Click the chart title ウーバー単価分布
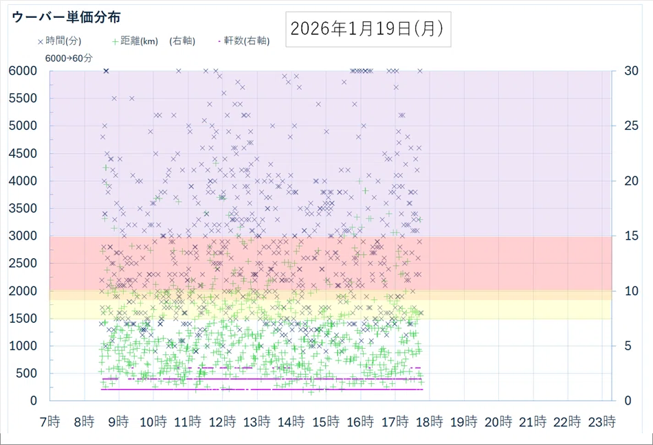Viewport: 653px width, 445px height. (66, 17)
